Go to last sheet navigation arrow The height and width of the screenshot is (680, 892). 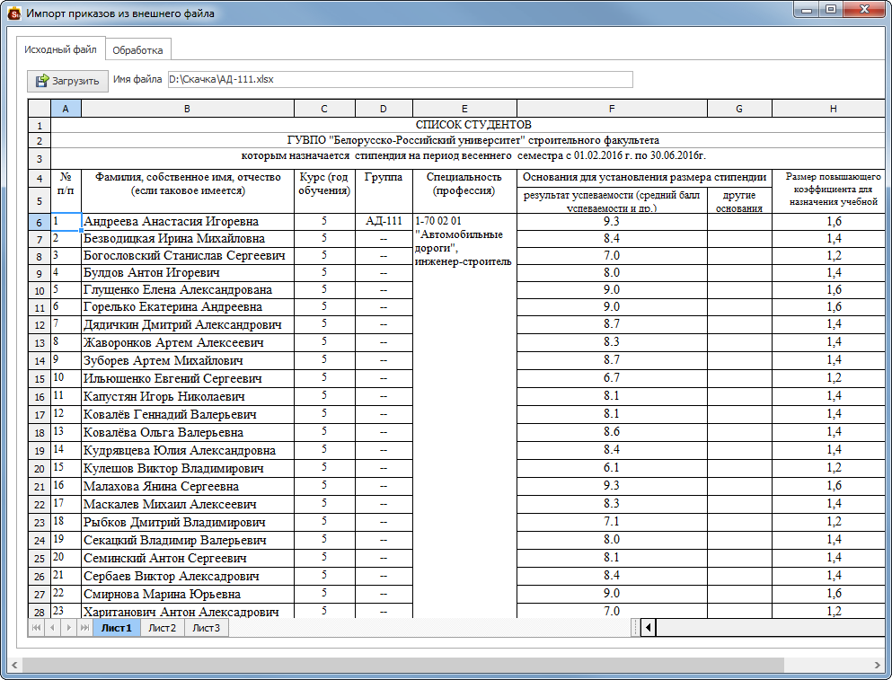(84, 628)
